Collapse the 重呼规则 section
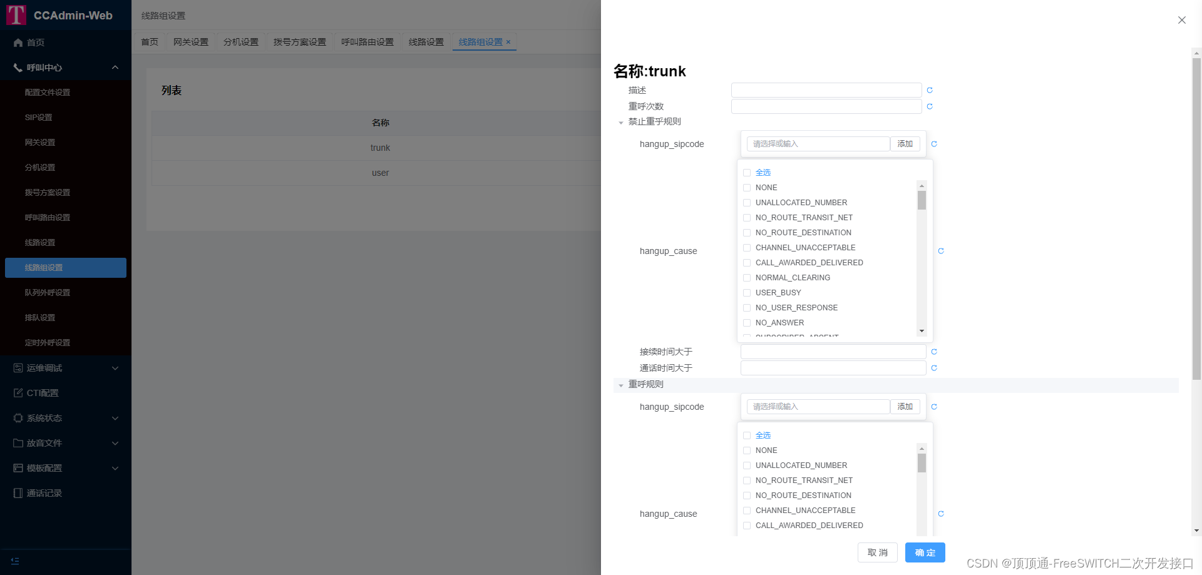Screen dimensions: 1202x575 621,384
